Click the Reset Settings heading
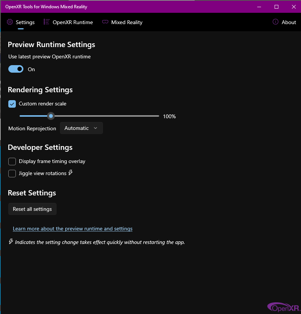Viewport: 301px width, 314px height. tap(32, 193)
